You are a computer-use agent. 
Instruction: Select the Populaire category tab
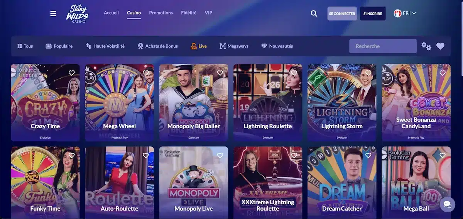[59, 46]
